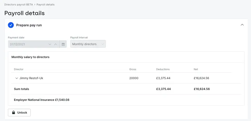251x121 pixels.
Task: Click the blue checkmark beside Prepare pay run
Action: pyautogui.click(x=11, y=25)
